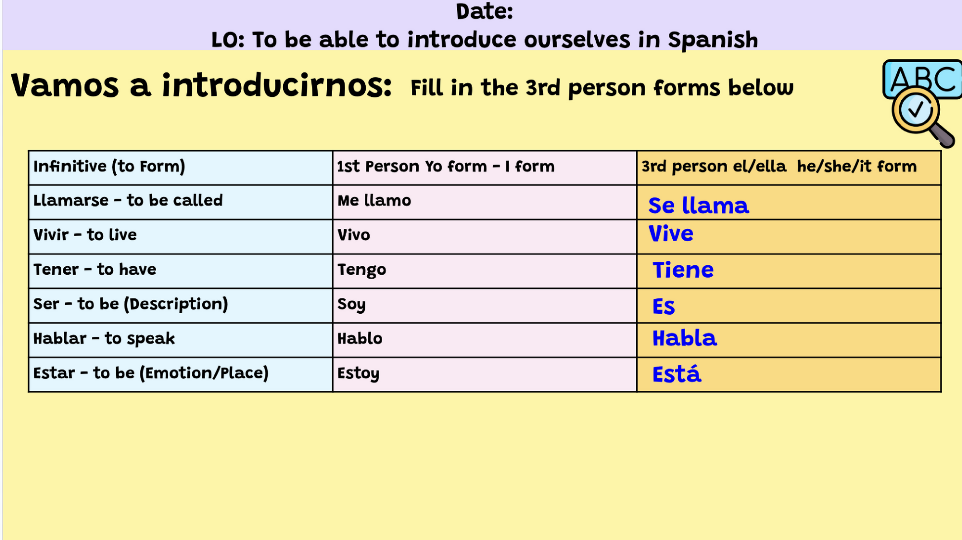Click the 'Infinitive (to Form)' header cell

click(180, 168)
